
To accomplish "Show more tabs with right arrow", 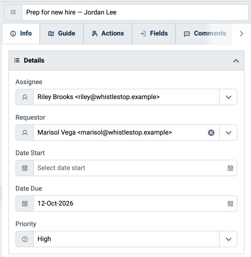I will (x=241, y=34).
